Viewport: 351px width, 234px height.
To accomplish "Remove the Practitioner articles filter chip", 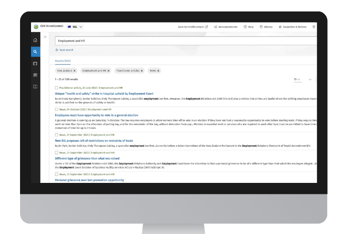I will 142,71.
